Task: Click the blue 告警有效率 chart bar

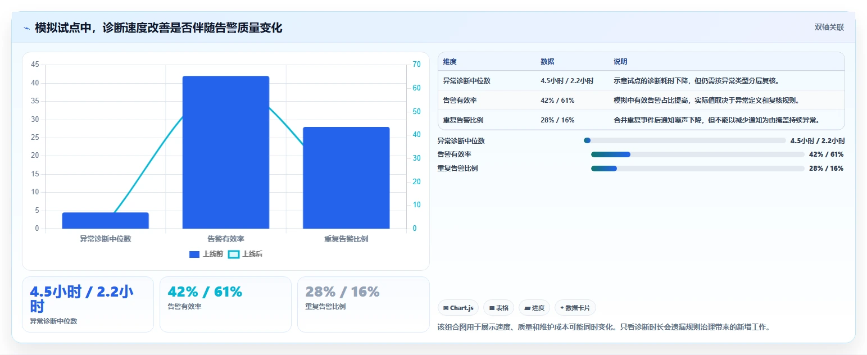Action: click(x=226, y=152)
